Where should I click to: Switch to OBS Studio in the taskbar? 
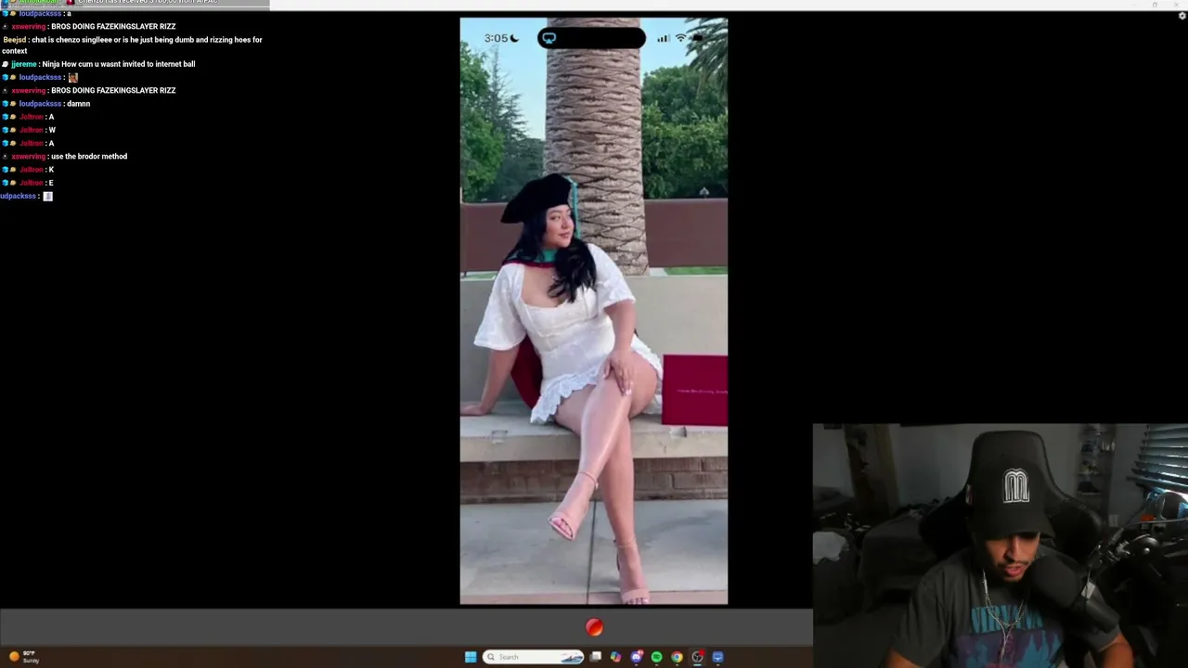point(698,657)
